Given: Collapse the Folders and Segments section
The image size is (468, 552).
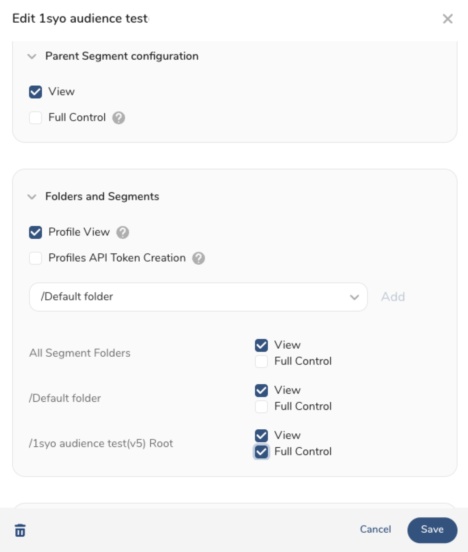Looking at the screenshot, I should tap(32, 197).
